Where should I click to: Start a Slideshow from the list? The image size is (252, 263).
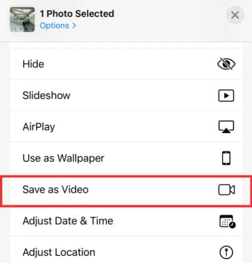[x=126, y=95]
